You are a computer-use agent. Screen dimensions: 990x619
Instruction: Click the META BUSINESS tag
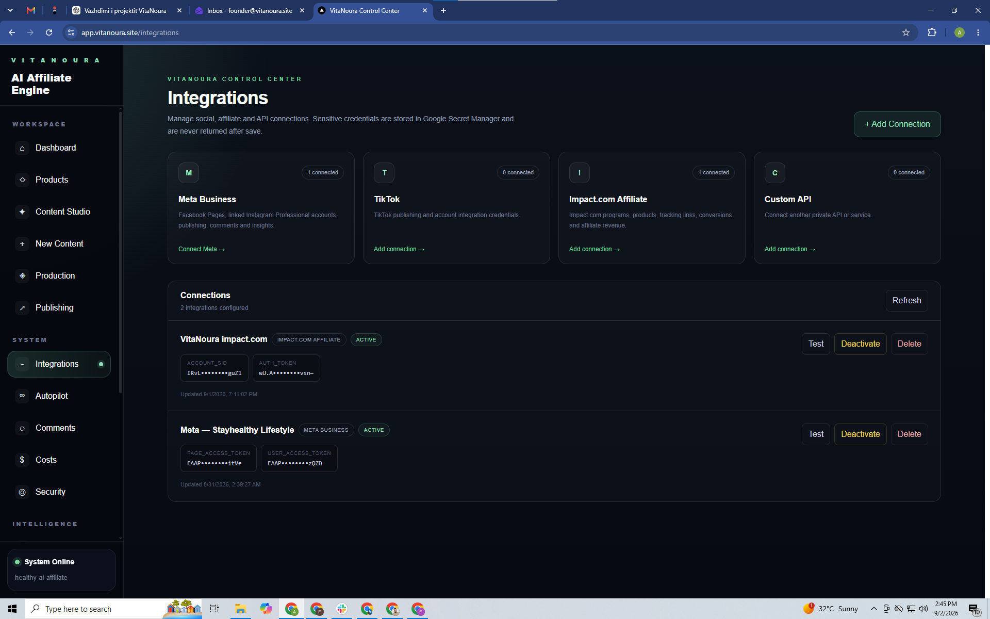point(326,430)
